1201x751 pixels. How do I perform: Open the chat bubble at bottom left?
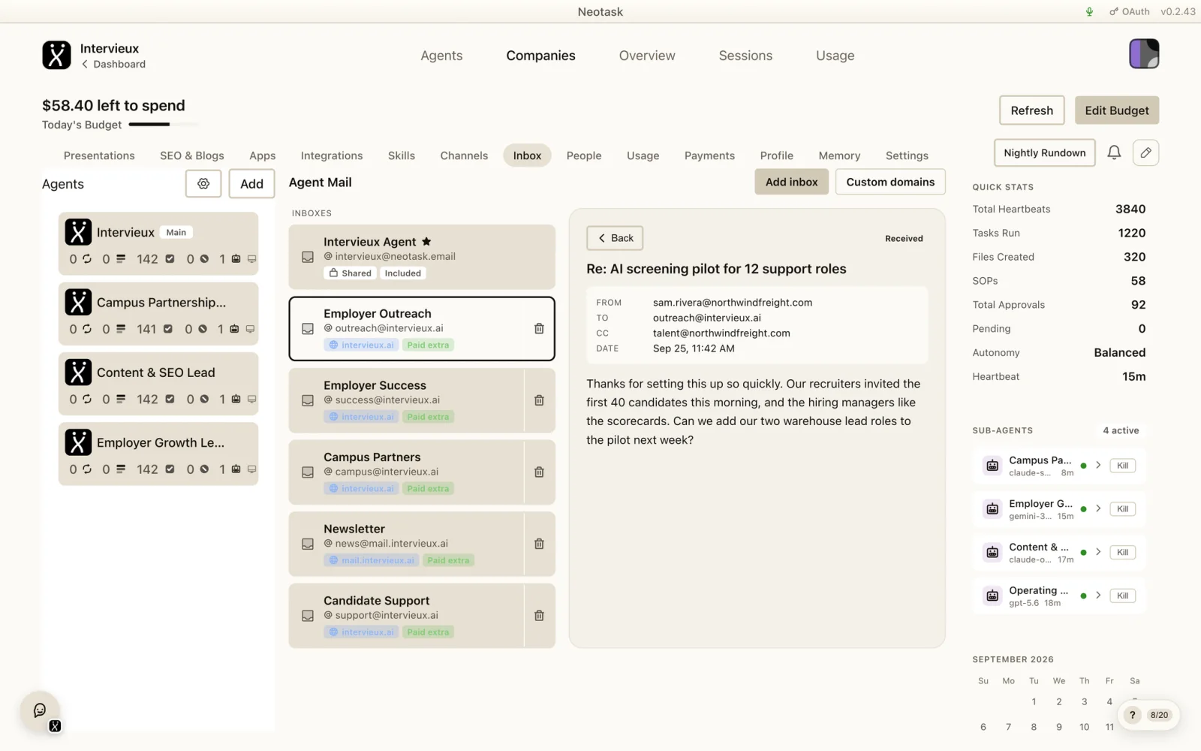(x=40, y=710)
